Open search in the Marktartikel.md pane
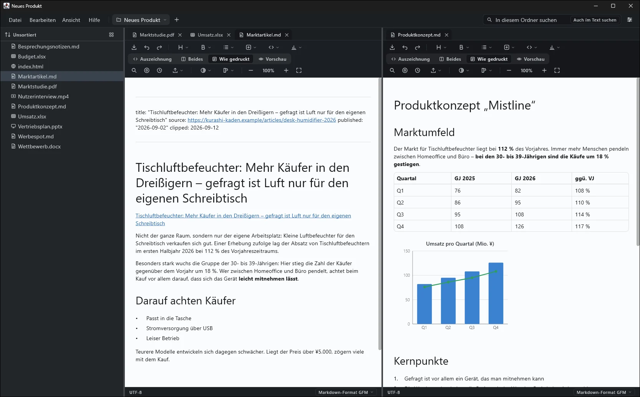640x397 pixels. (134, 70)
